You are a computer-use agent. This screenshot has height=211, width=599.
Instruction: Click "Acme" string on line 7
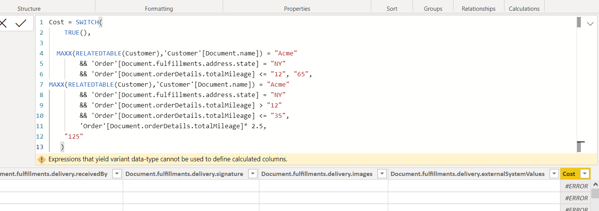tap(278, 85)
